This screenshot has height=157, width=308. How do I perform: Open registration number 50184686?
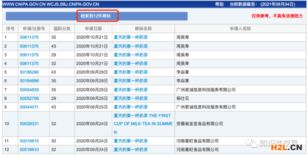point(29,81)
